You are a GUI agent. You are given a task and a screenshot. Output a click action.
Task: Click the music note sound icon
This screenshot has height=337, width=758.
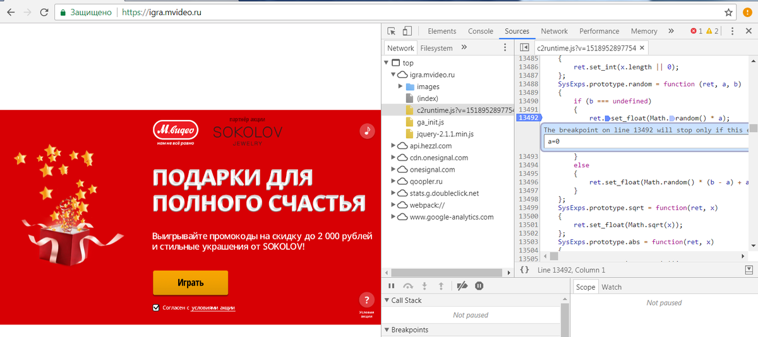(367, 131)
